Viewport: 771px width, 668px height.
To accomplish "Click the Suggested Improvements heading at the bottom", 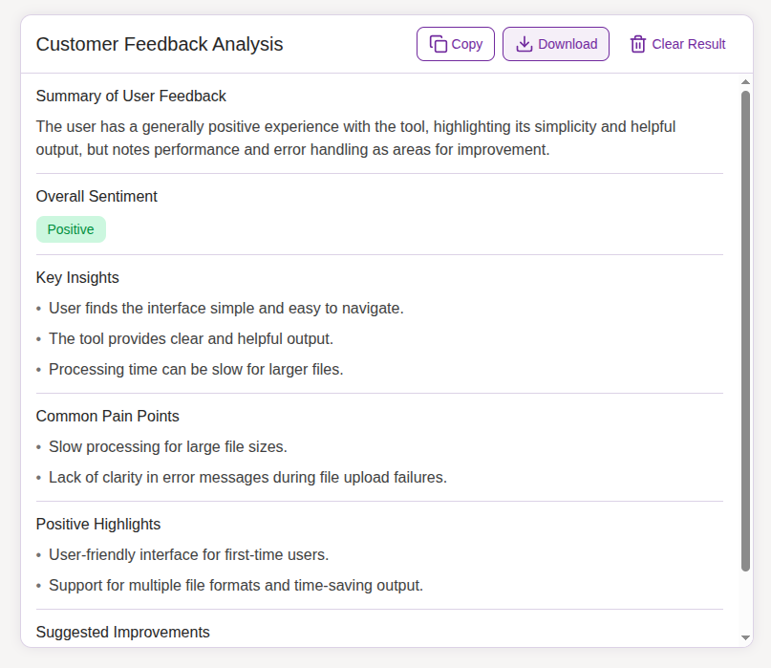I will tap(122, 632).
